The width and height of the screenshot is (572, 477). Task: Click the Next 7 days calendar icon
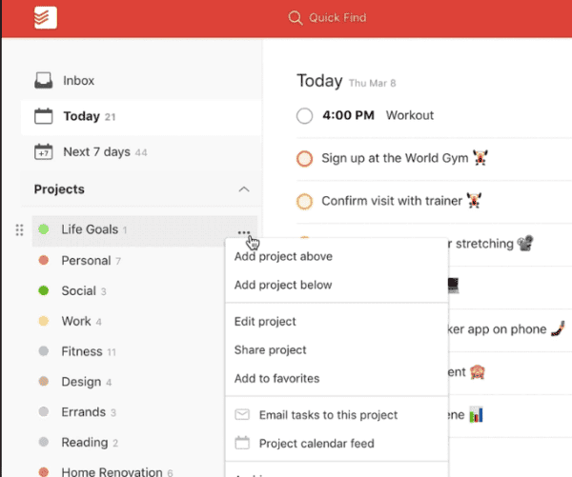click(x=44, y=151)
